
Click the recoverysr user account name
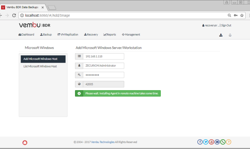click(x=211, y=25)
